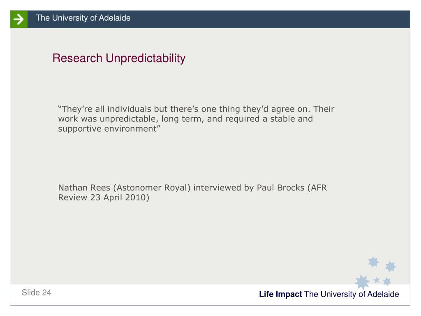Click the footer University of Adelaide text
Viewport: 421px width, 316px height.
point(352,294)
